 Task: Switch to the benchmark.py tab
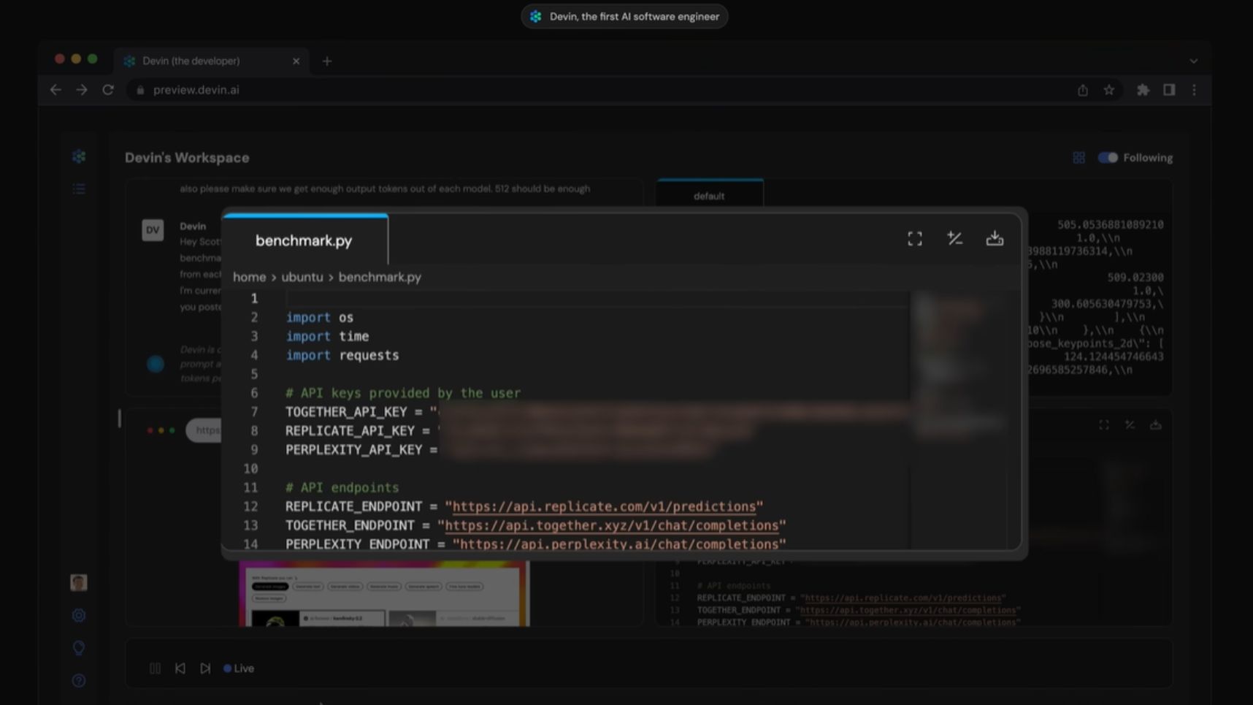[305, 240]
